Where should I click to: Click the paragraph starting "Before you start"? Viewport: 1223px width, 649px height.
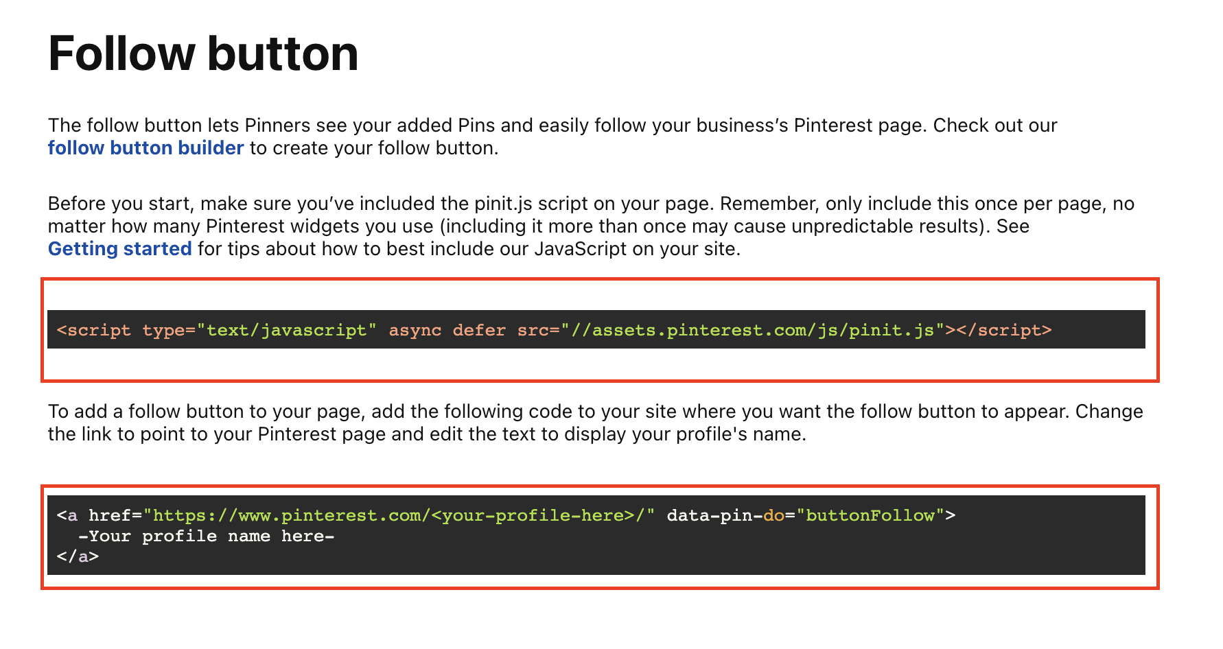click(x=591, y=226)
